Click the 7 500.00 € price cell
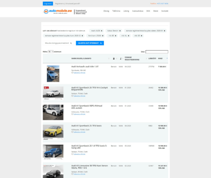 pos(162,67)
